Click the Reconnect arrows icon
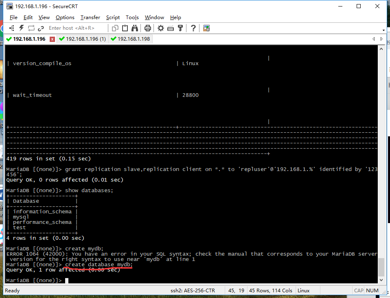 (31, 28)
